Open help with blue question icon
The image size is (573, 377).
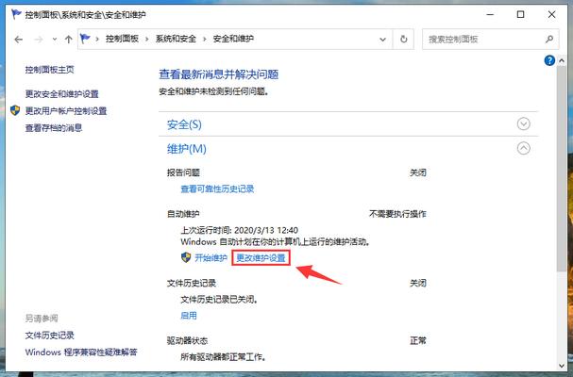(x=549, y=60)
